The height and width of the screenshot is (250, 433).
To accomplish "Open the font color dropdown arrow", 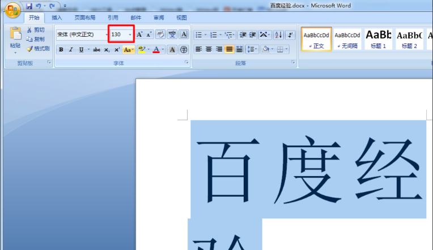I will [x=163, y=50].
